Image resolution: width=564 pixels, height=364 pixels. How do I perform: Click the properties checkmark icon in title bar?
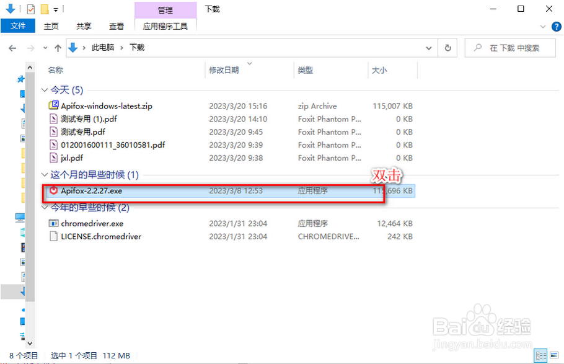tap(31, 9)
